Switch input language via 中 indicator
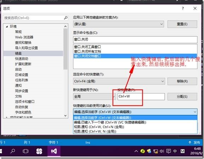Screen dimensions: 204x159 175,151
